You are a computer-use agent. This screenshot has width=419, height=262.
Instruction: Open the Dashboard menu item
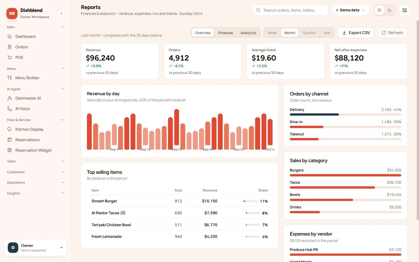35,36
